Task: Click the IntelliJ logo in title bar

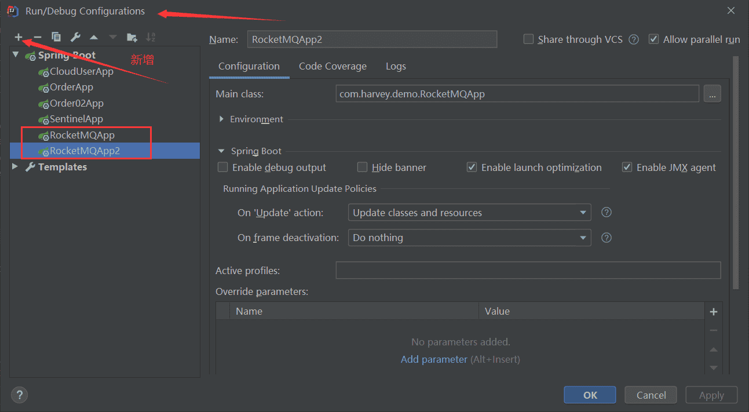Action: [x=13, y=11]
